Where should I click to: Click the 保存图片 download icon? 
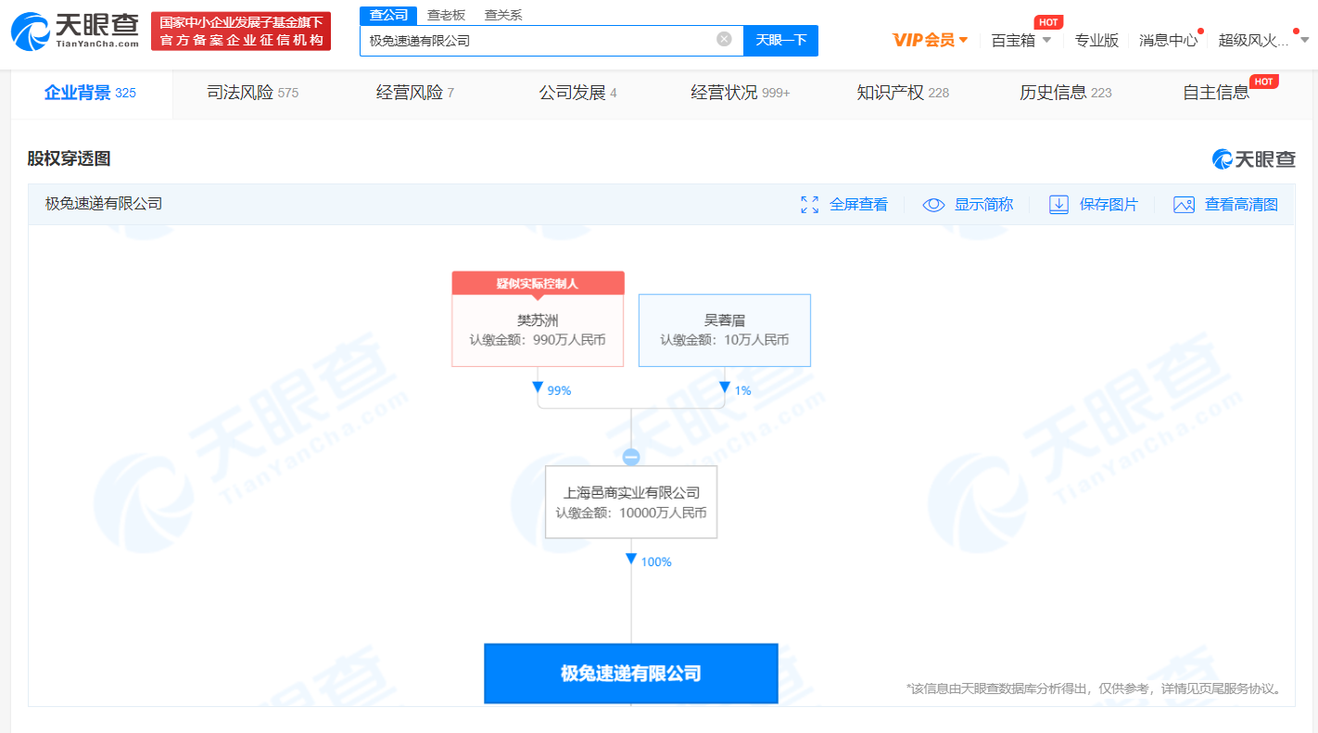coord(1058,204)
